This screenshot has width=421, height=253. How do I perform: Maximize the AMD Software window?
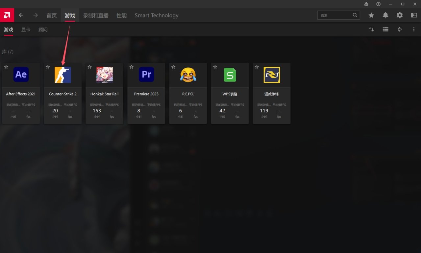403,4
